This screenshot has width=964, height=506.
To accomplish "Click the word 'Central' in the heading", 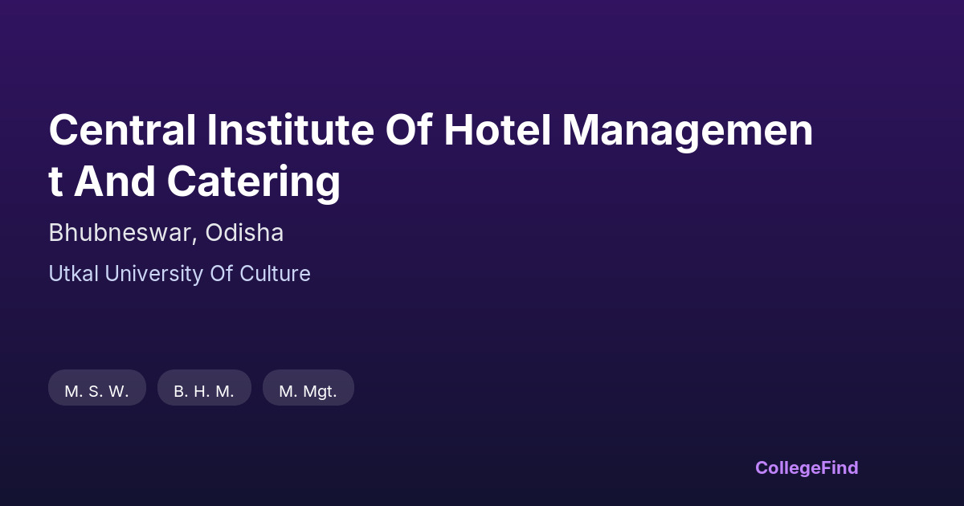I will click(122, 131).
